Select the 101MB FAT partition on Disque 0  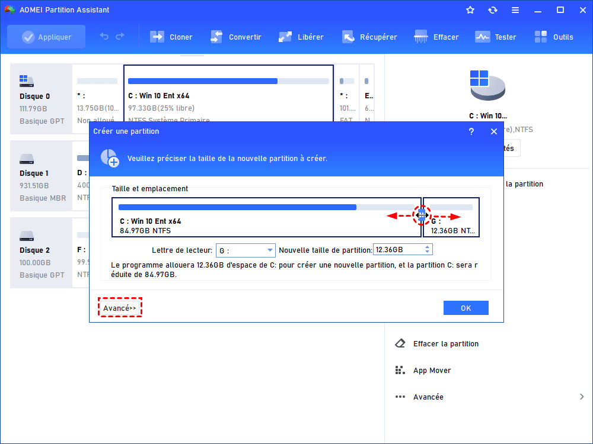click(347, 94)
